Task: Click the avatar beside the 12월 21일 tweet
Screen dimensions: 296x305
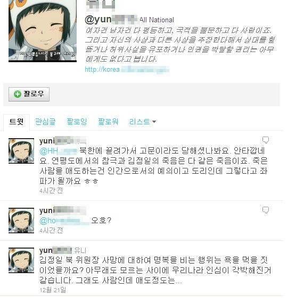Action: [x=21, y=260]
